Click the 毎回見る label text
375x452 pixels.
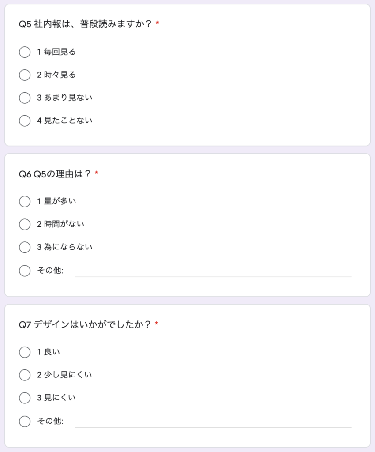pyautogui.click(x=60, y=52)
